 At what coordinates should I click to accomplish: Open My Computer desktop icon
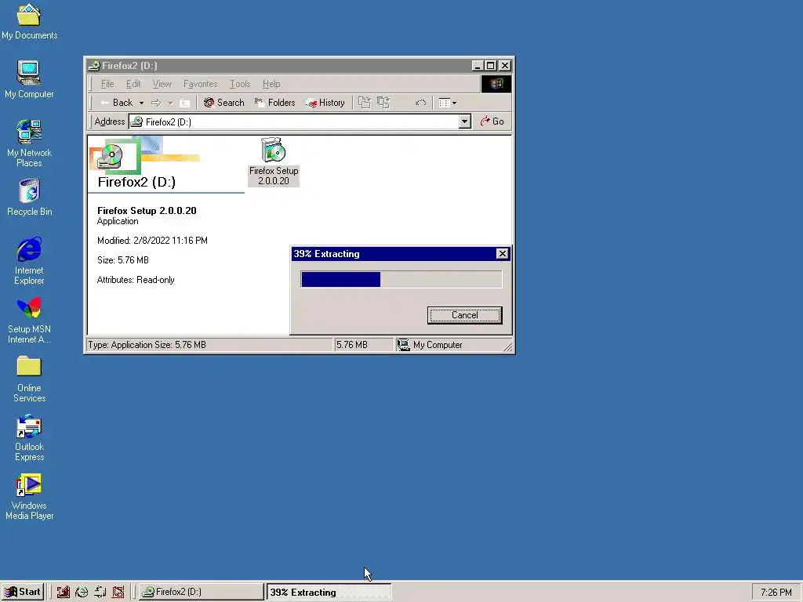click(x=29, y=79)
